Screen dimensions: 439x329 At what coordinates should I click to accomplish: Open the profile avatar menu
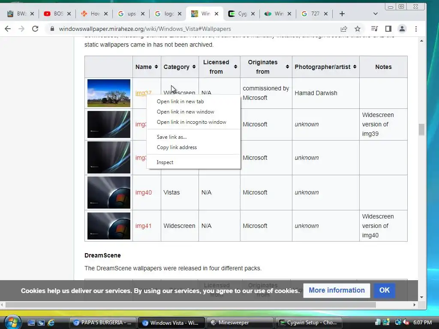(x=402, y=29)
